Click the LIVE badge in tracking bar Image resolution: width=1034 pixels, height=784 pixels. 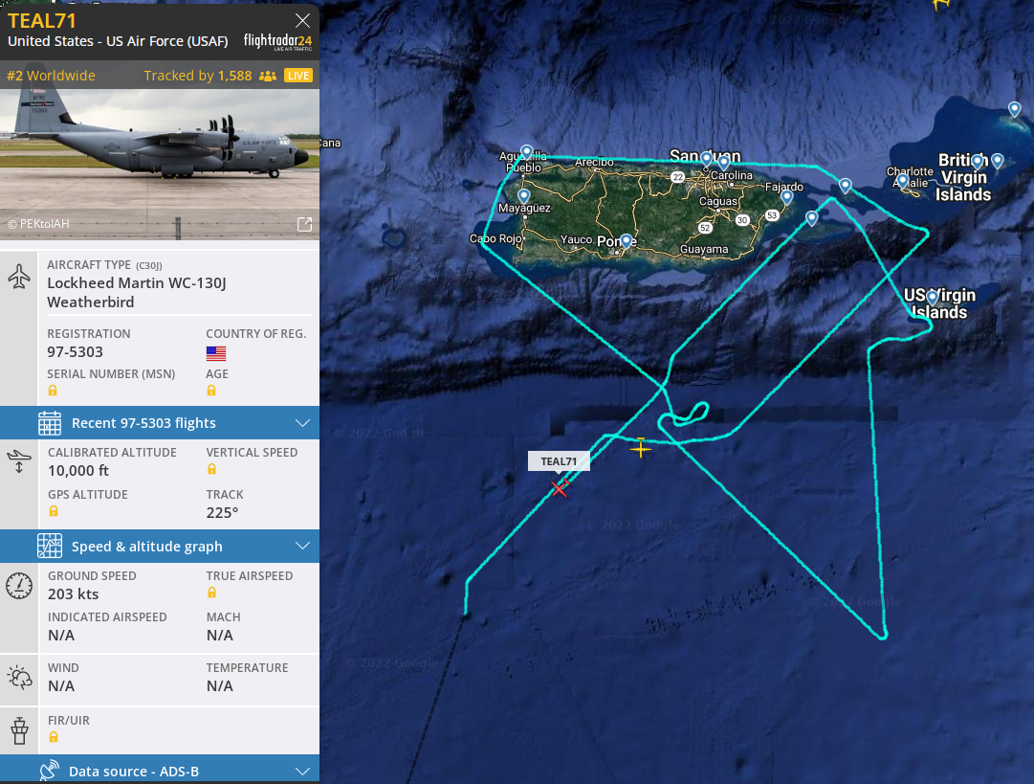pyautogui.click(x=298, y=76)
